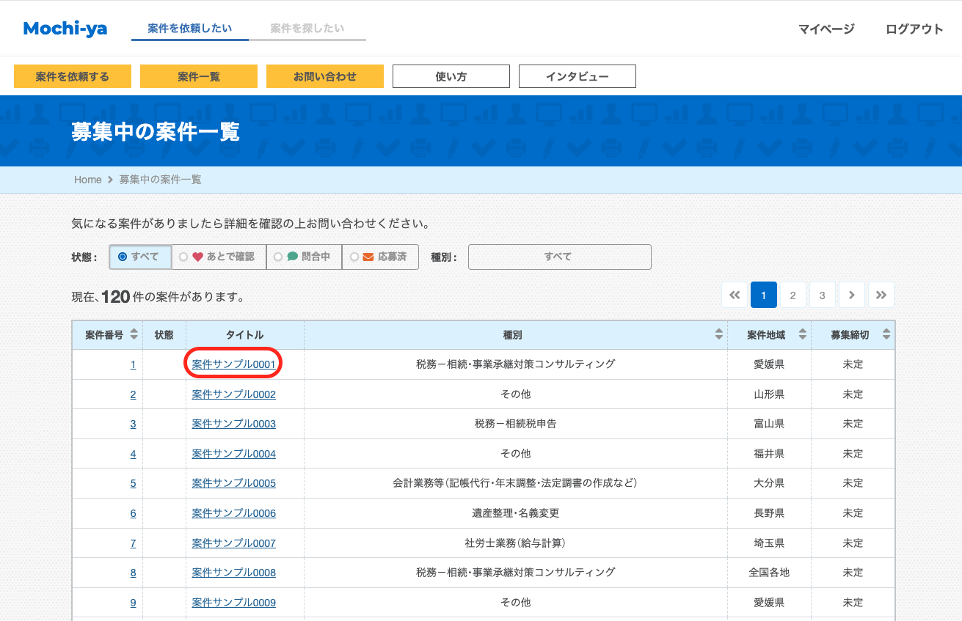Sort by 募集締切 column arrows

(x=886, y=334)
